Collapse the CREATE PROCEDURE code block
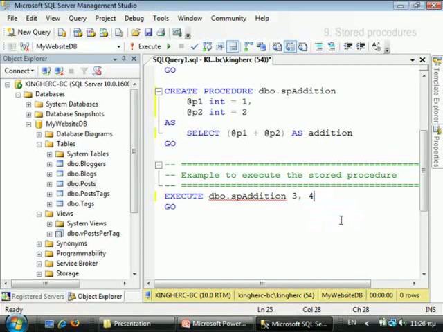This screenshot has width=443, height=332. click(159, 91)
